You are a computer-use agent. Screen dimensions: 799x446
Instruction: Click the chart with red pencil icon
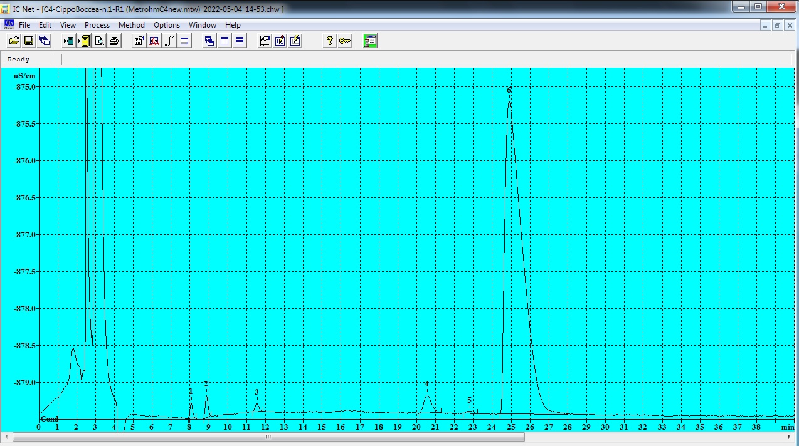coord(280,41)
